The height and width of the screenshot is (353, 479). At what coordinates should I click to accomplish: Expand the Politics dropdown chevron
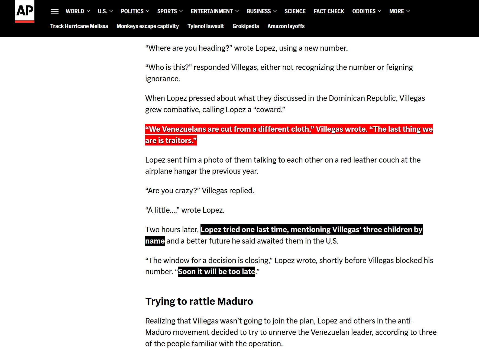pyautogui.click(x=148, y=11)
